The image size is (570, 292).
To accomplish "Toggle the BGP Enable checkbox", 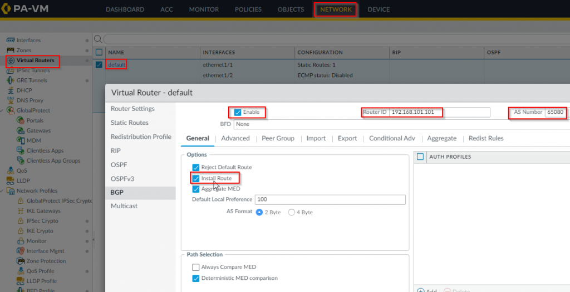I will (x=238, y=113).
